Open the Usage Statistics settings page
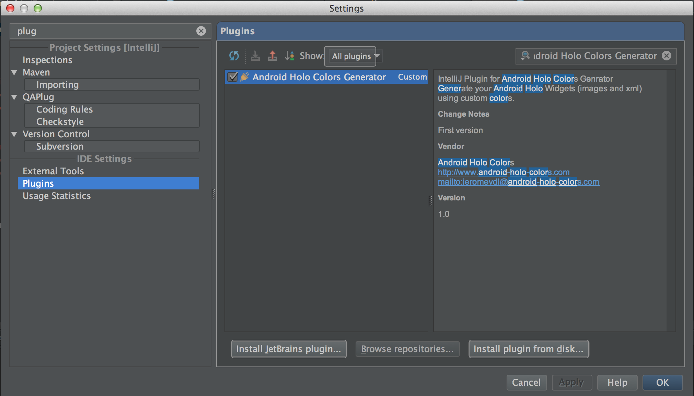Image resolution: width=694 pixels, height=396 pixels. 57,196
